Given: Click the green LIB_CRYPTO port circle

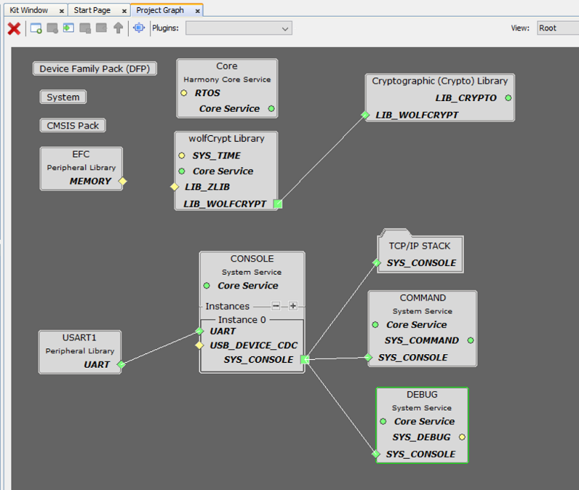Looking at the screenshot, I should click(x=509, y=98).
